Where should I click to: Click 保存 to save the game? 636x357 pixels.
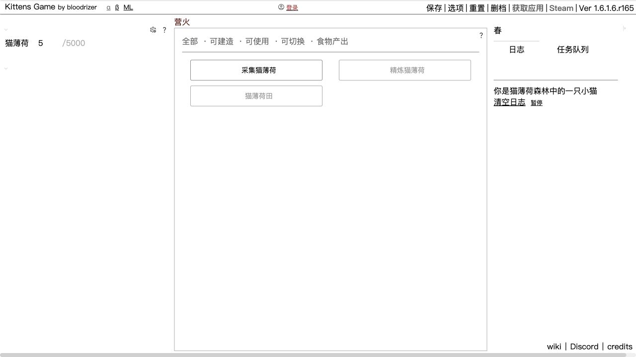[434, 8]
